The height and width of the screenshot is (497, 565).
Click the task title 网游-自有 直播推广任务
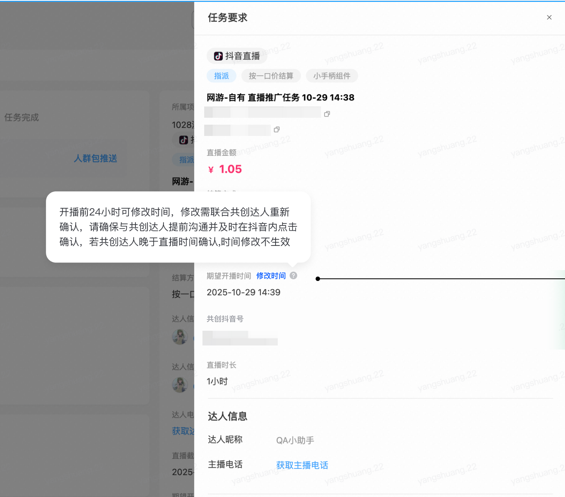[280, 97]
